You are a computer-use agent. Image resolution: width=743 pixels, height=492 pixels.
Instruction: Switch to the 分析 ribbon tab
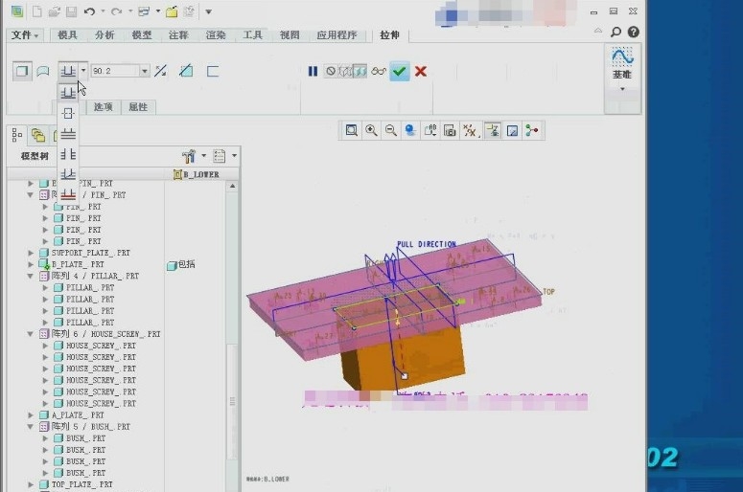[104, 35]
